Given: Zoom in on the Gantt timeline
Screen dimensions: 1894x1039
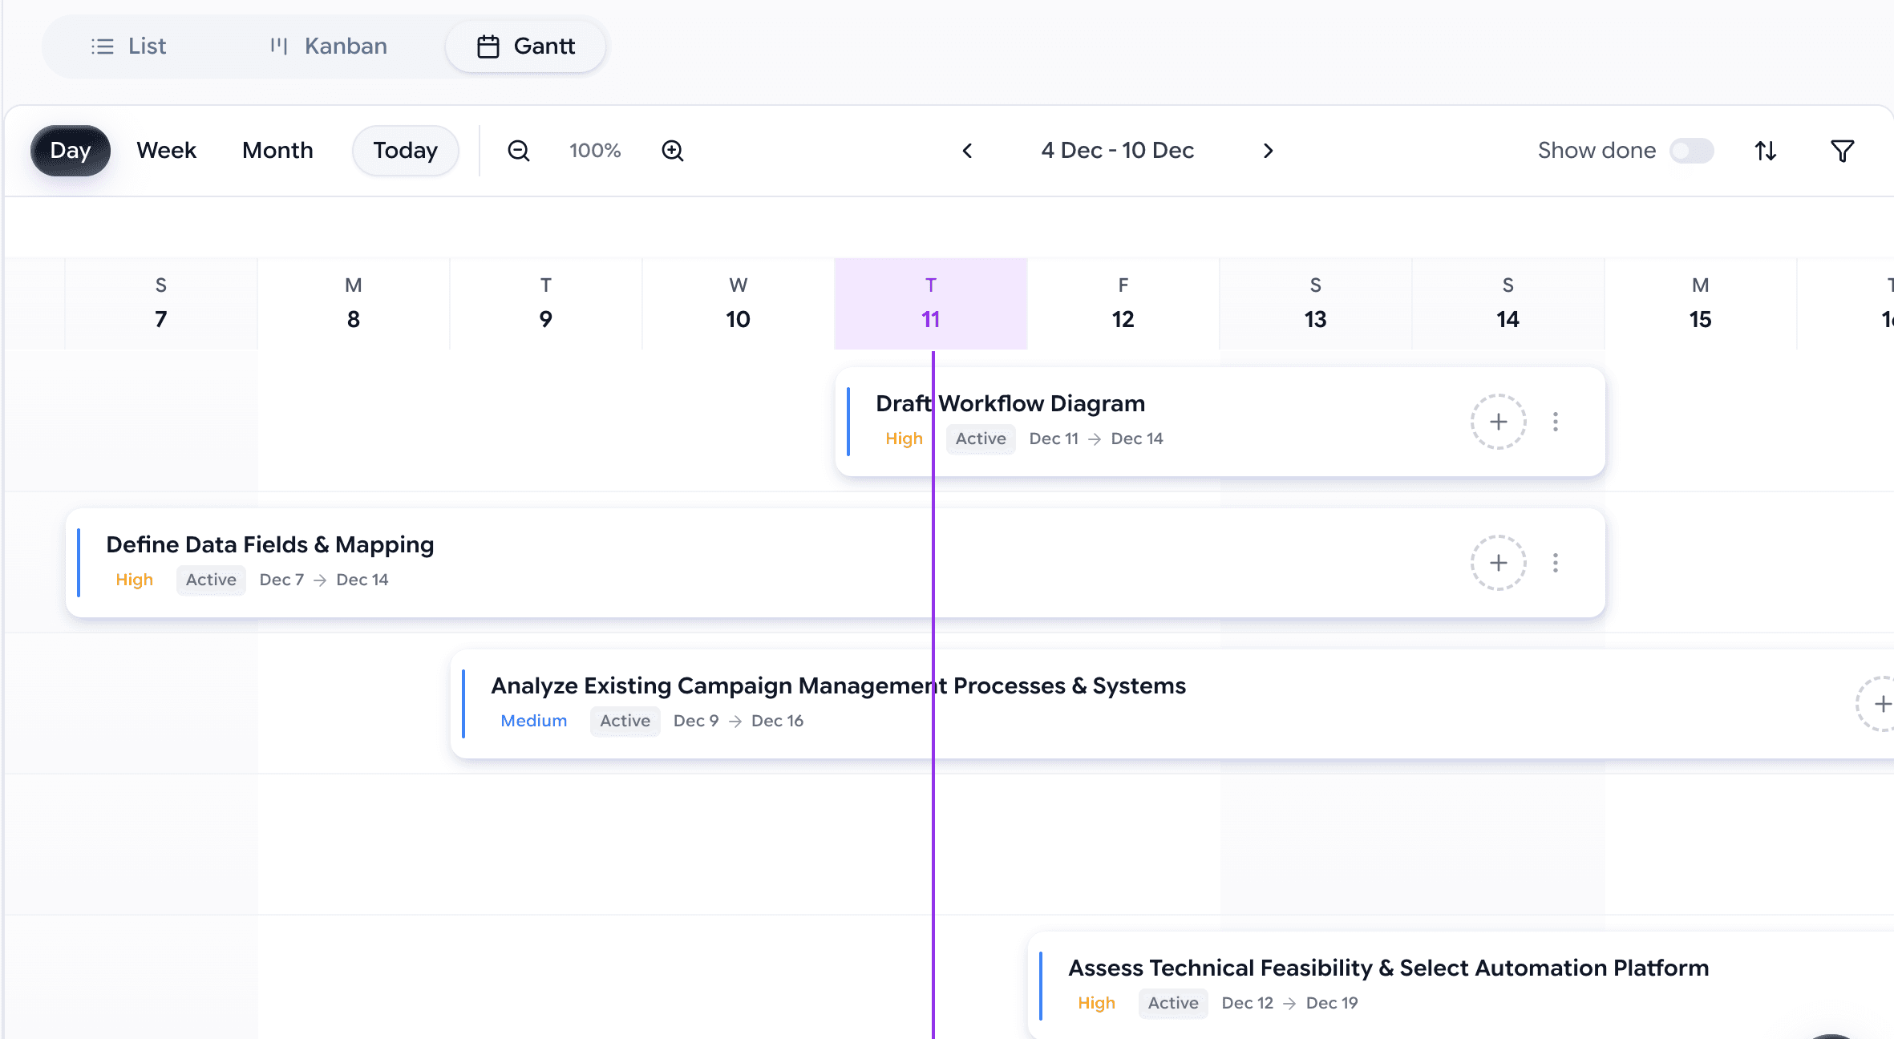Looking at the screenshot, I should click(x=672, y=150).
